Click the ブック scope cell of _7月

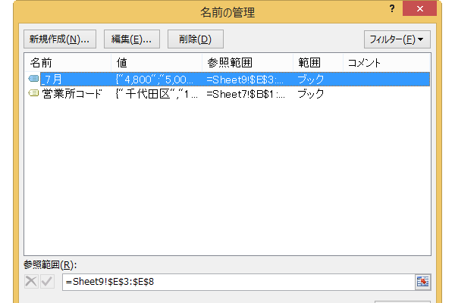tap(311, 79)
